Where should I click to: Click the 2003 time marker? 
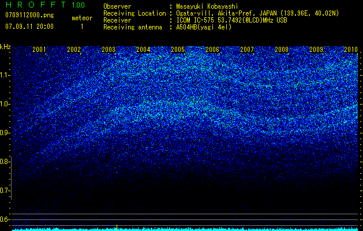pyautogui.click(x=108, y=50)
